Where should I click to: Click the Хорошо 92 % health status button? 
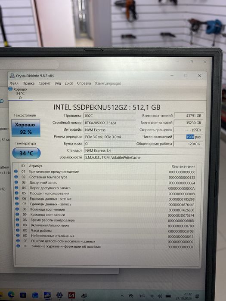pyautogui.click(x=26, y=128)
